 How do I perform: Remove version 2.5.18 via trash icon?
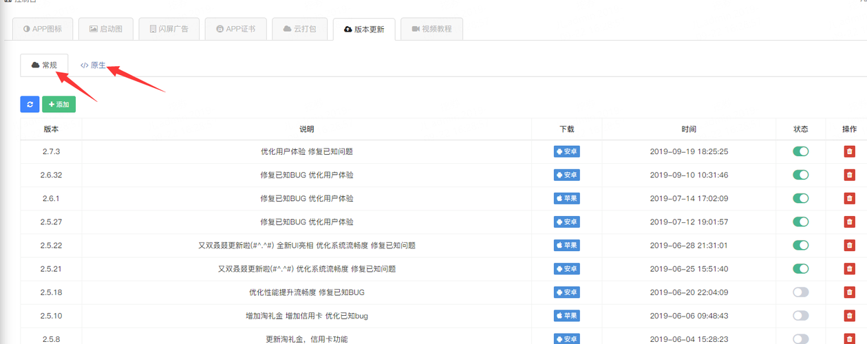pos(850,292)
